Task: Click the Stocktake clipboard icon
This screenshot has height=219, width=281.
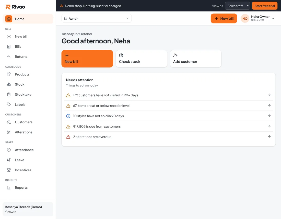Action: pyautogui.click(x=9, y=95)
